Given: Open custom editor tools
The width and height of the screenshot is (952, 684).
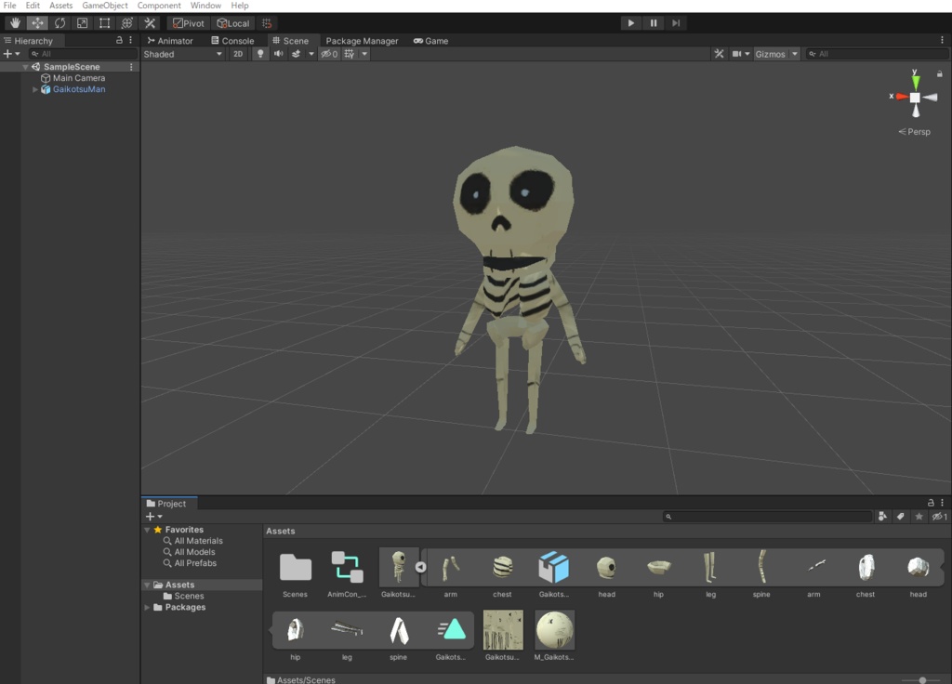Looking at the screenshot, I should click(150, 23).
